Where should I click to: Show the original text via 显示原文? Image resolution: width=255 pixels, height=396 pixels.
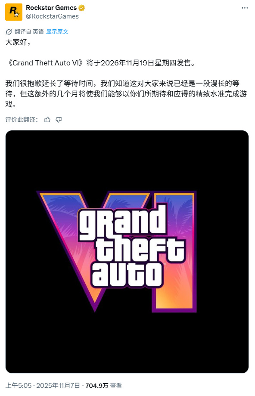57,31
